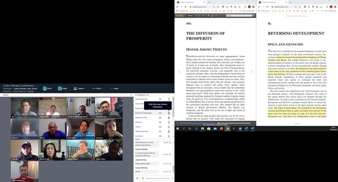Click the Kindle logo
The width and height of the screenshot is (338, 182).
coord(179,16)
